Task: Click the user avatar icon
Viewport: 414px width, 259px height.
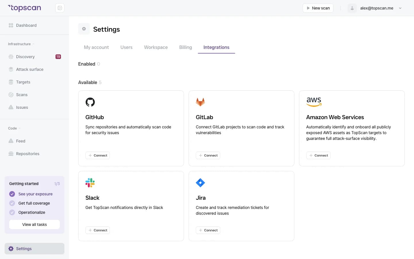Action: [x=352, y=8]
